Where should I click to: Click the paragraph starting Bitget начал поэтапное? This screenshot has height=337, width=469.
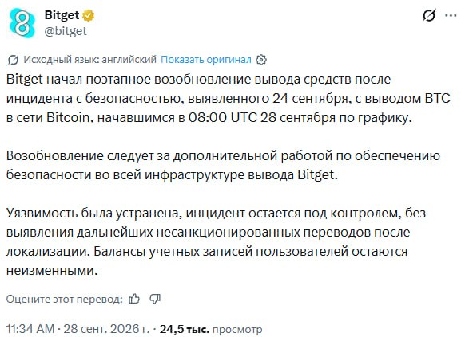pyautogui.click(x=229, y=99)
